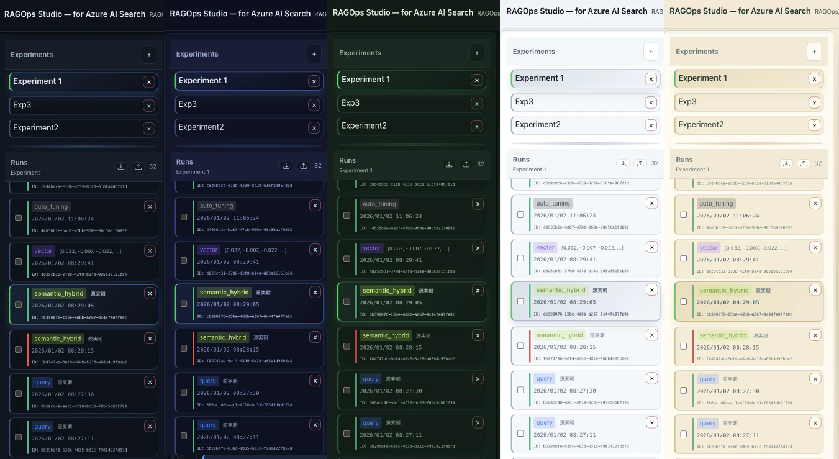Open the 08:28:15 semantic_hybrid run card in the navy panel

tap(83, 350)
